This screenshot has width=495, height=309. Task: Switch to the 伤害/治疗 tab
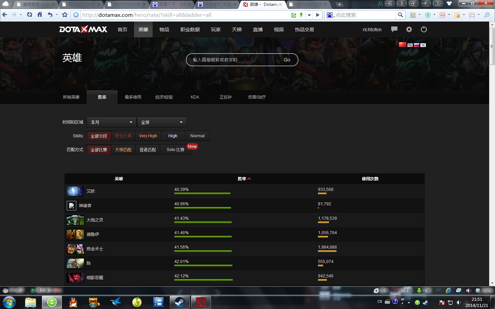click(257, 97)
